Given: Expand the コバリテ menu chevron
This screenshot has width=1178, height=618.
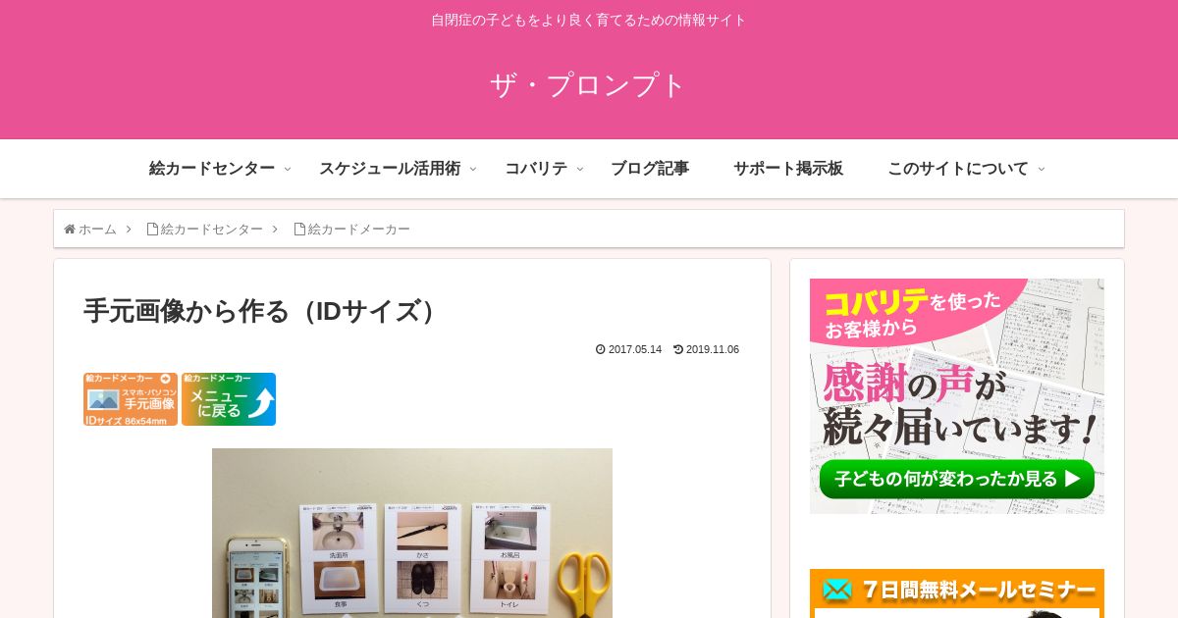Looking at the screenshot, I should pyautogui.click(x=580, y=170).
